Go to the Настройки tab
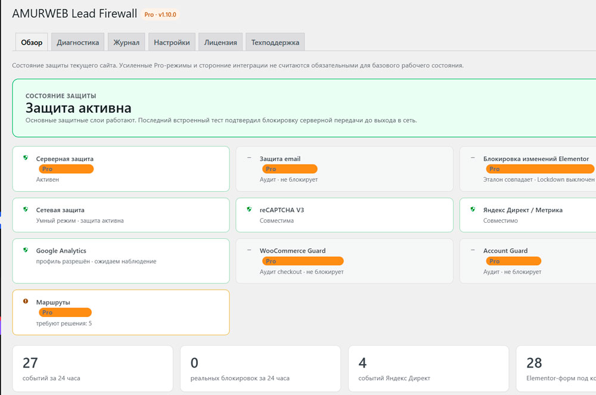The width and height of the screenshot is (596, 395). [172, 42]
